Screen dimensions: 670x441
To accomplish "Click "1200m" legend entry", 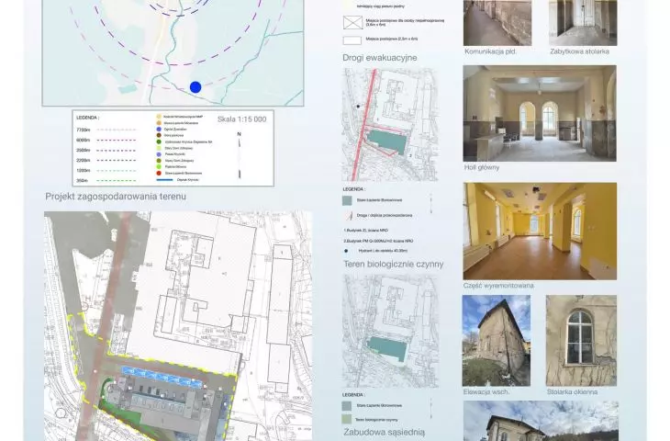I will (84, 171).
